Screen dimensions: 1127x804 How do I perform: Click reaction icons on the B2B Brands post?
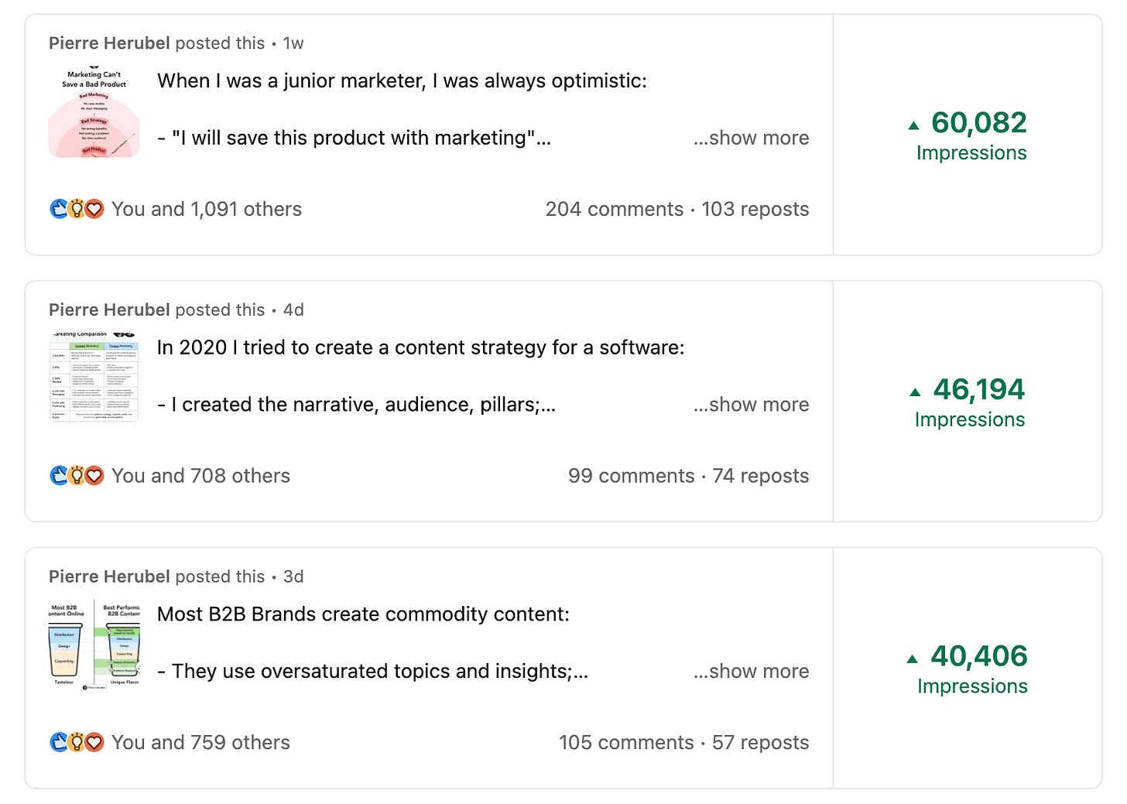point(77,742)
